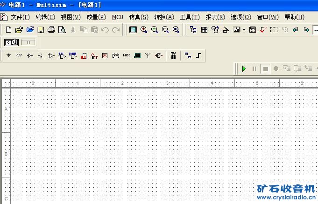
Task: Zoom out of the schematic
Action: [x=155, y=30]
